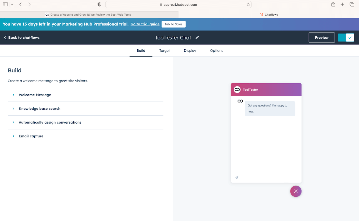The width and height of the screenshot is (359, 221).
Task: Toggle the chatflow active switch
Action: tap(346, 37)
